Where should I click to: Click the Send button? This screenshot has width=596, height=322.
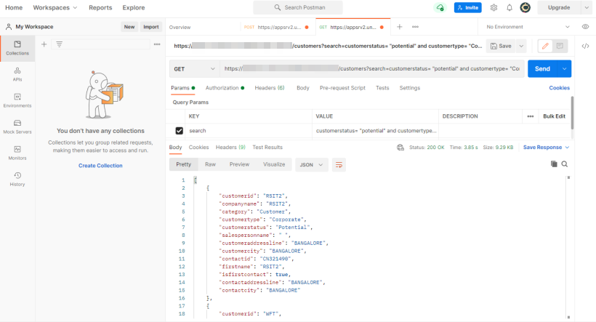[542, 69]
